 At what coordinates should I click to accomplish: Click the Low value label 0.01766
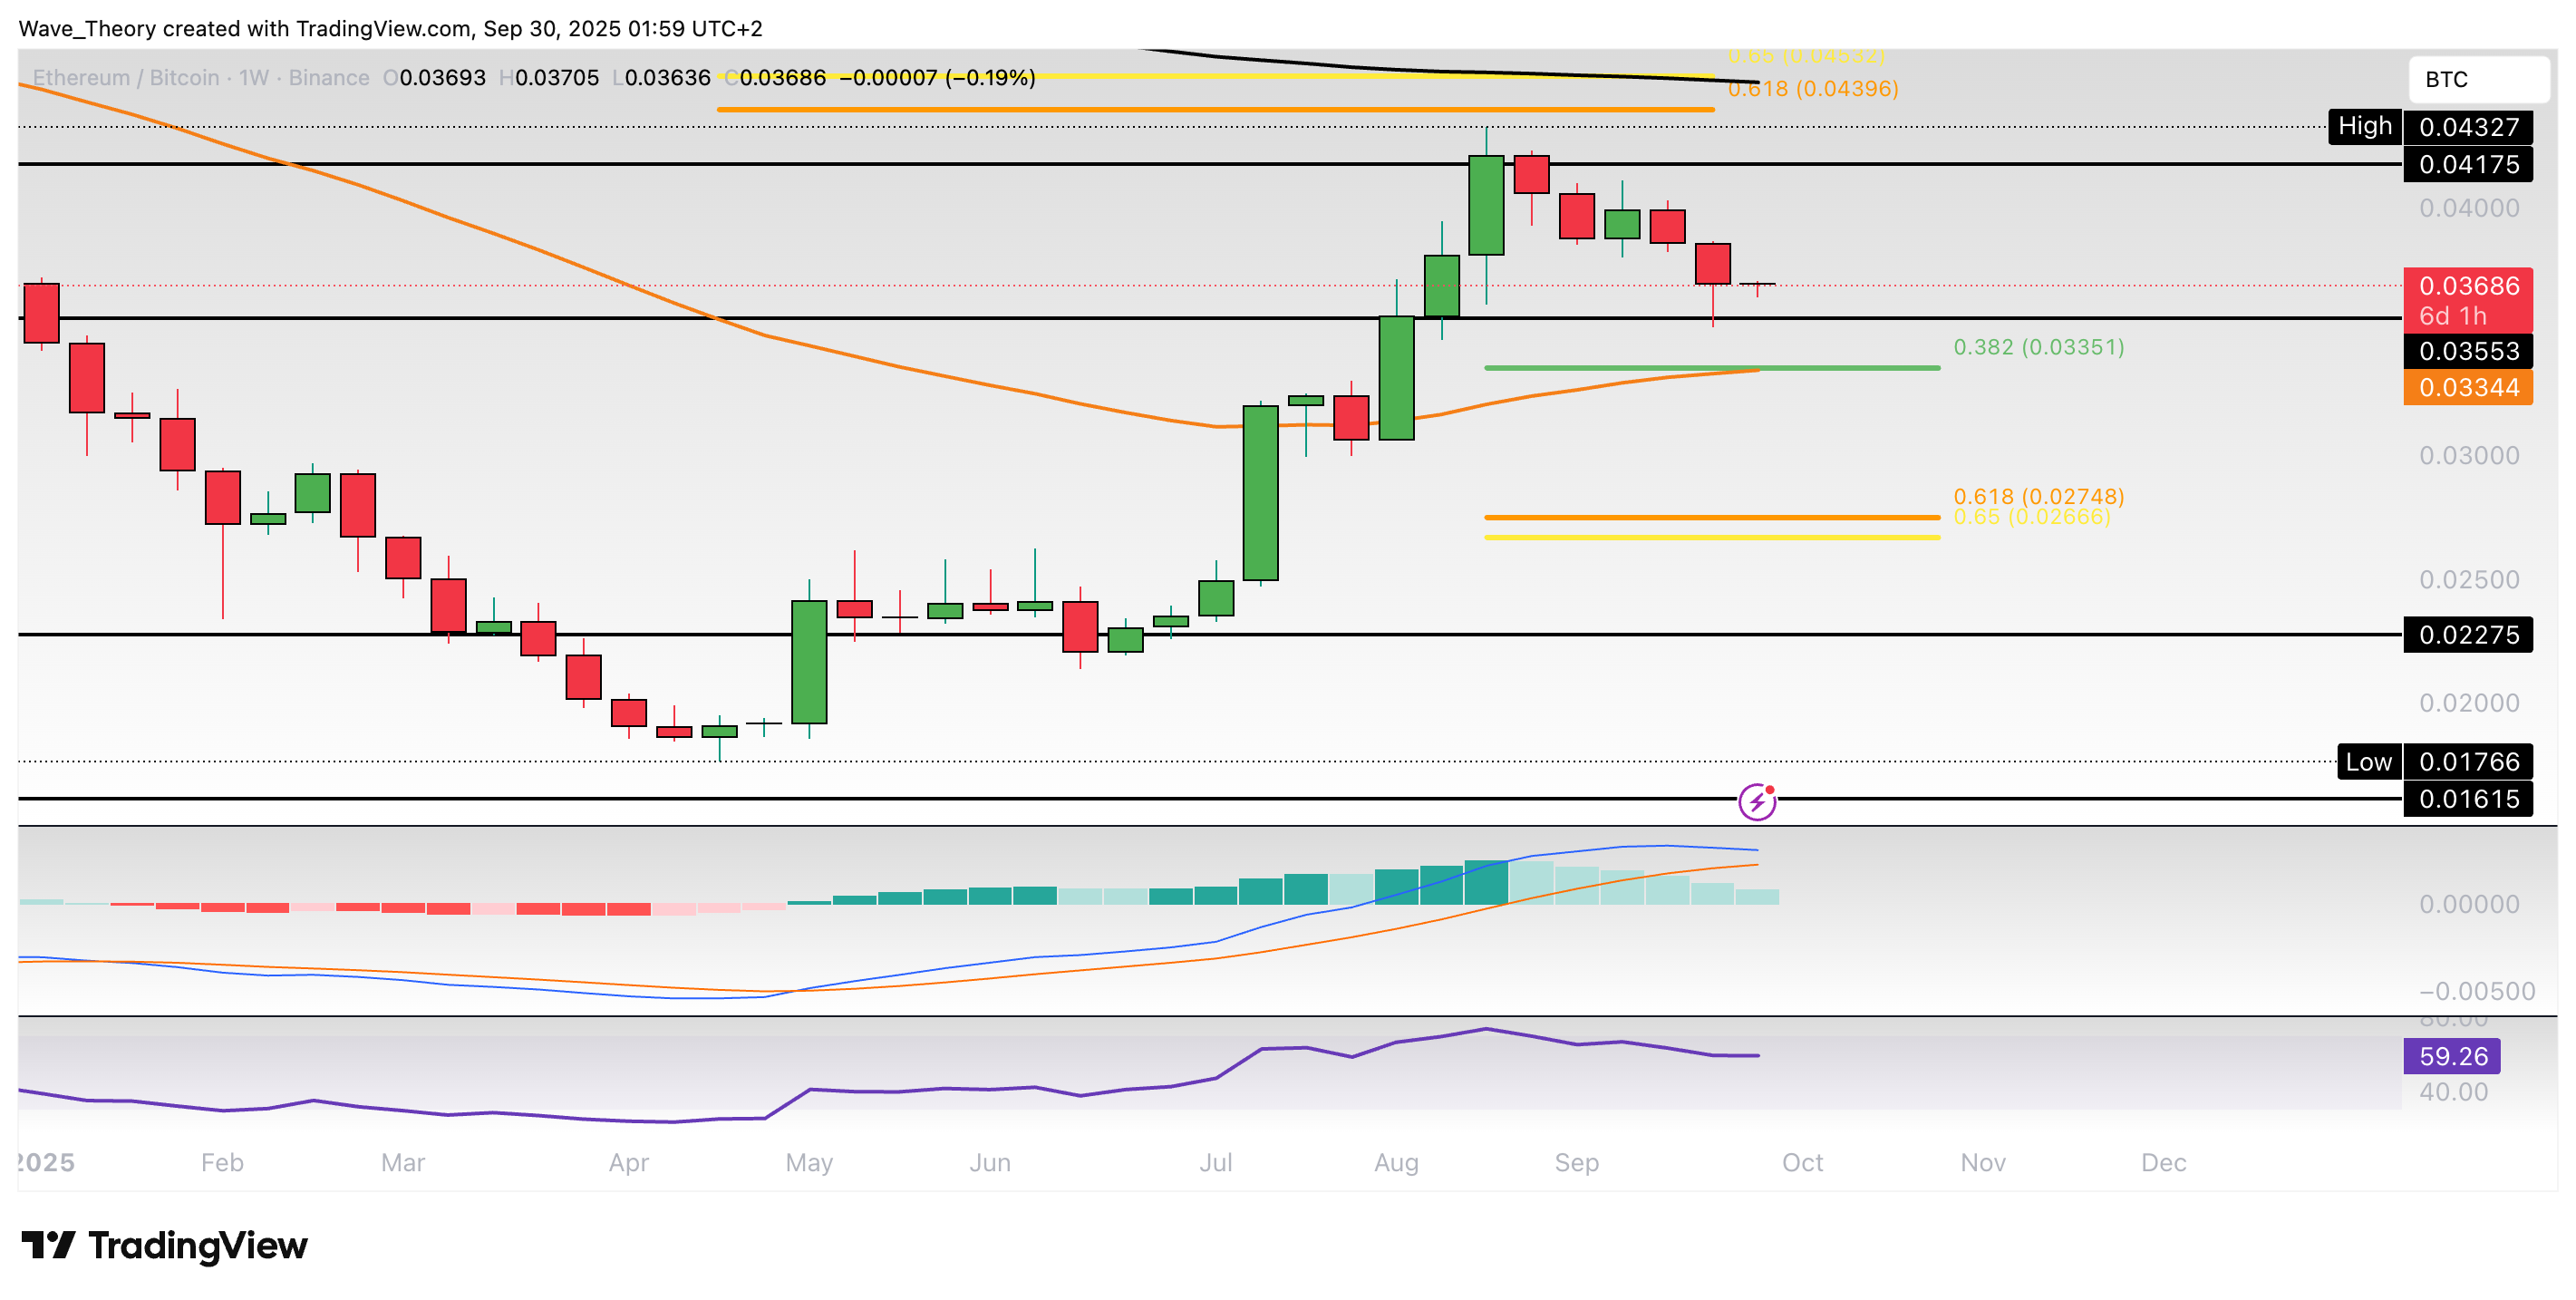point(2467,761)
